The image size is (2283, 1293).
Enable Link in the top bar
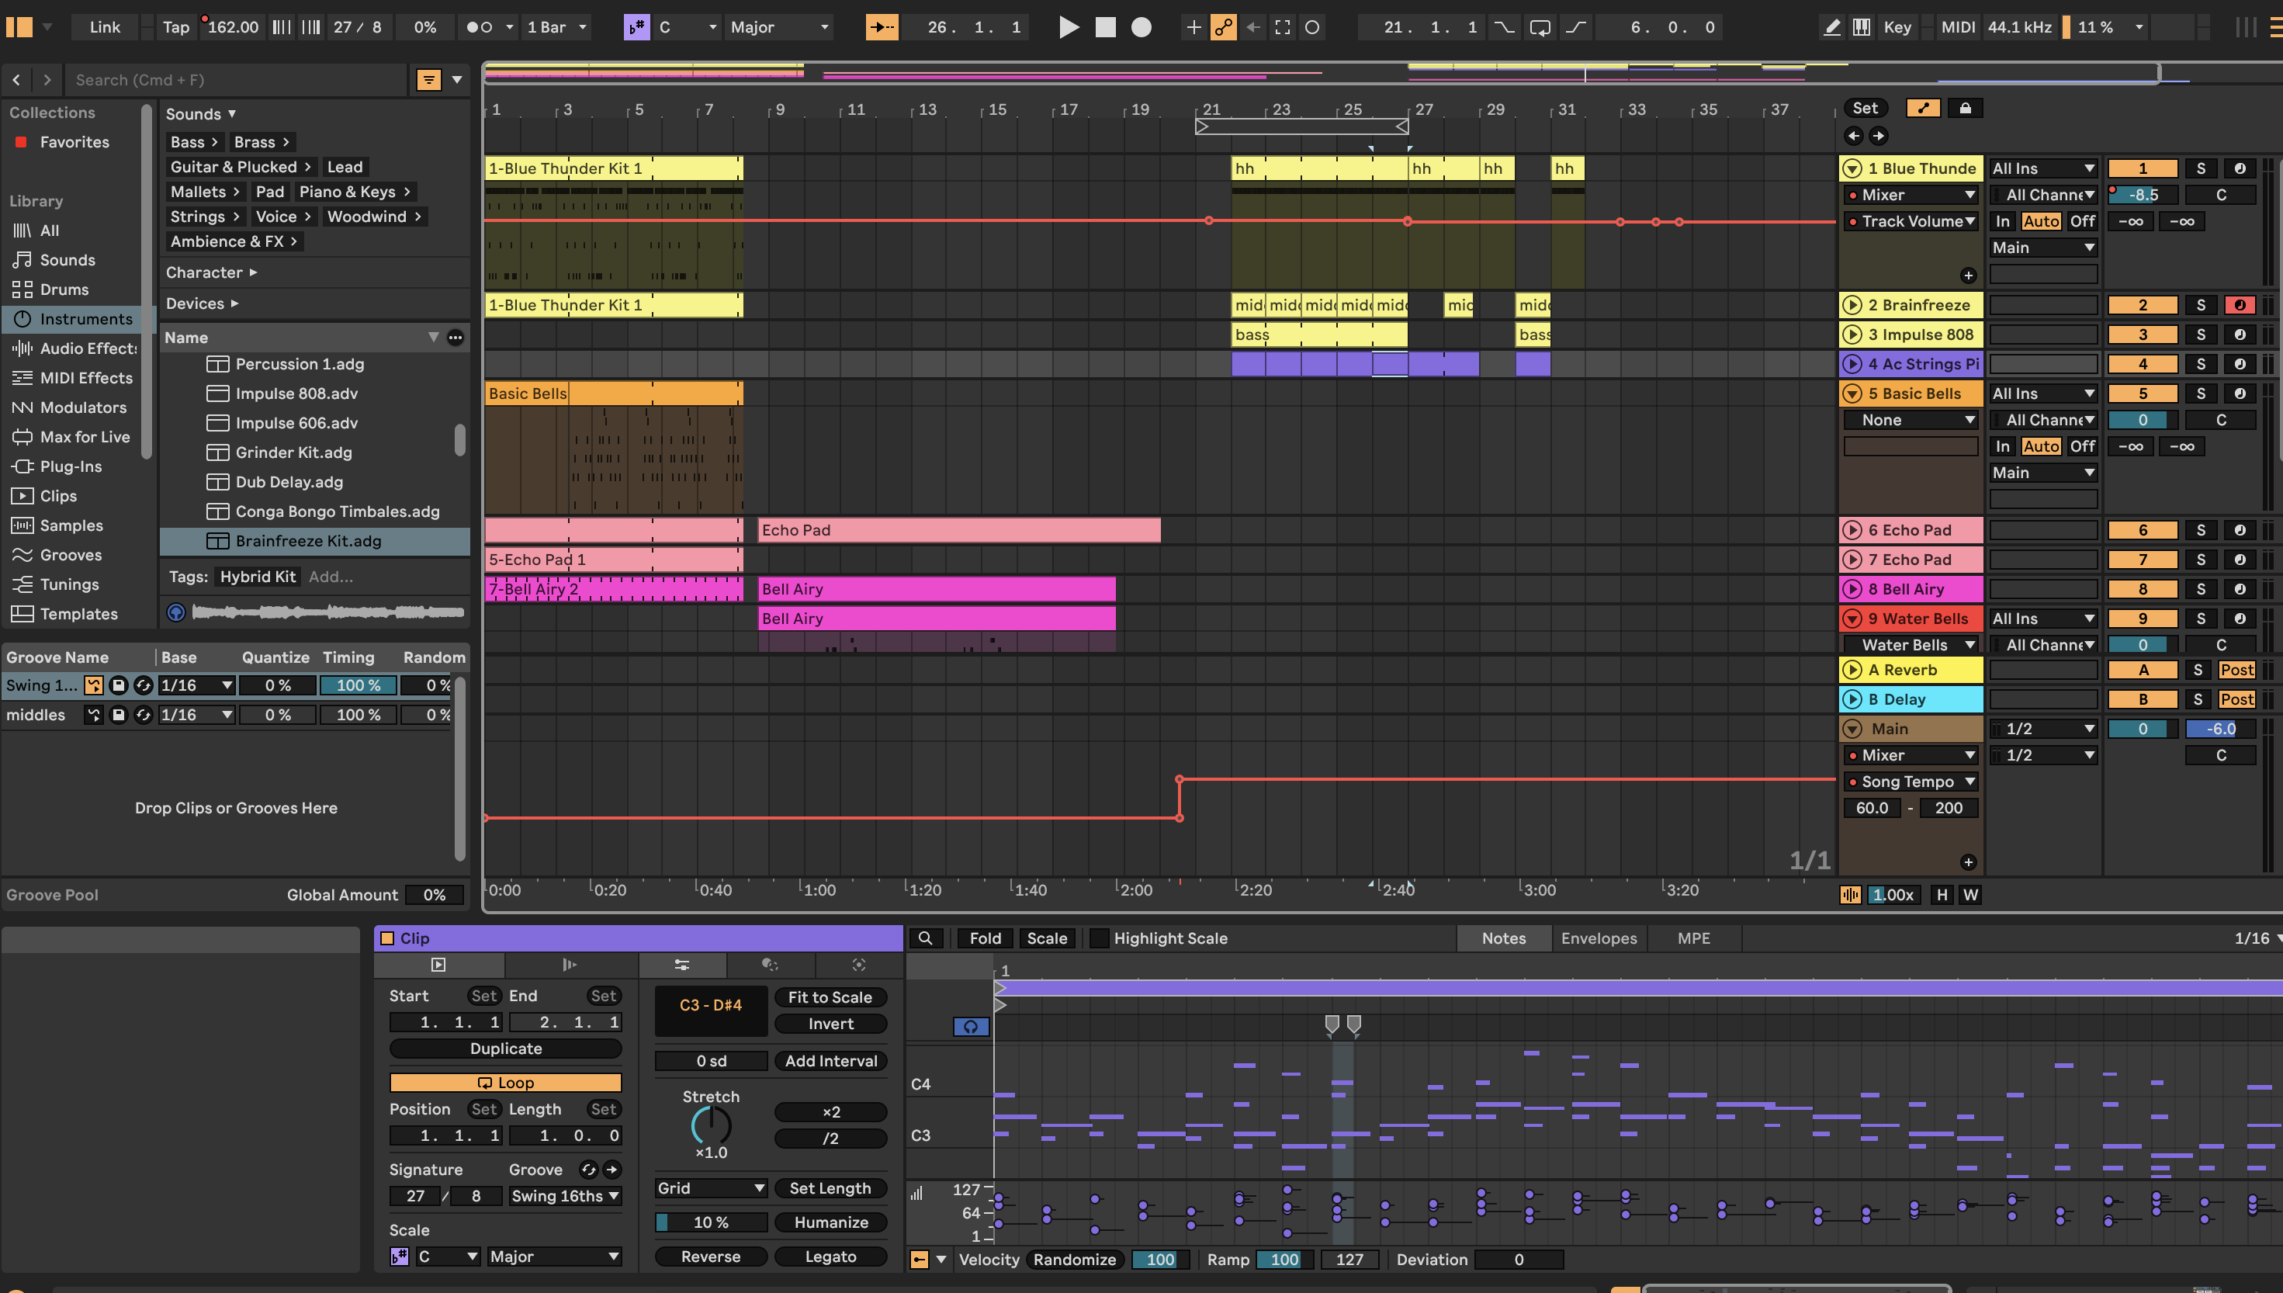pos(105,27)
